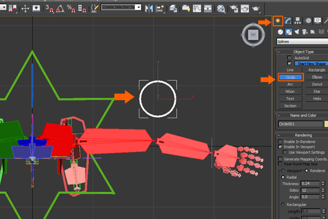The width and height of the screenshot is (328, 219).
Task: Select the Geometry category icon
Action: click(280, 32)
